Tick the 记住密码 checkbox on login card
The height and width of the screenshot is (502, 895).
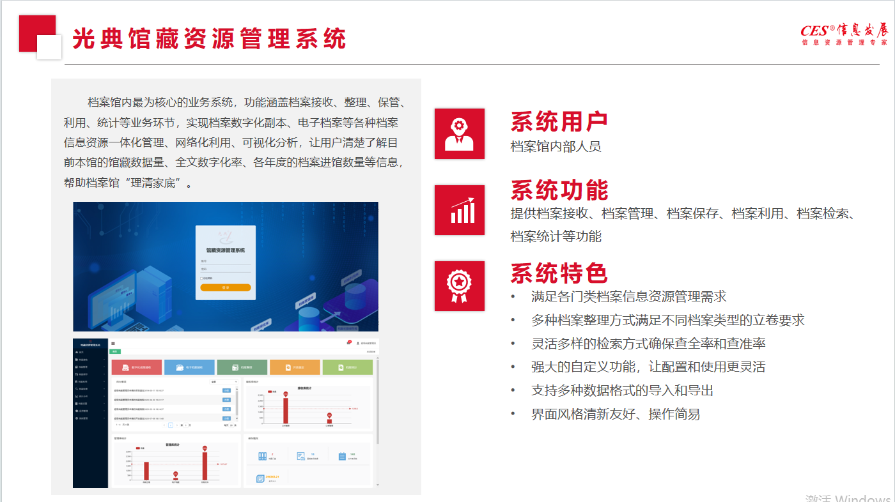201,278
